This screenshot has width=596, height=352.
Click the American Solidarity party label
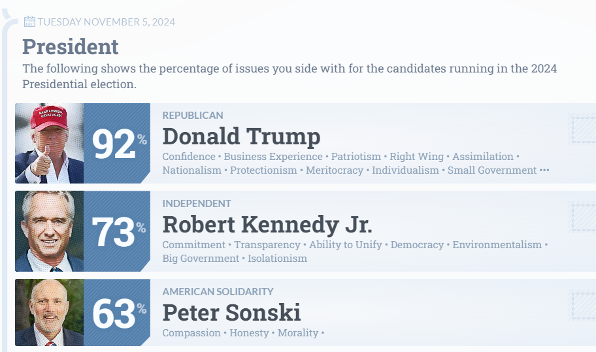coord(218,292)
